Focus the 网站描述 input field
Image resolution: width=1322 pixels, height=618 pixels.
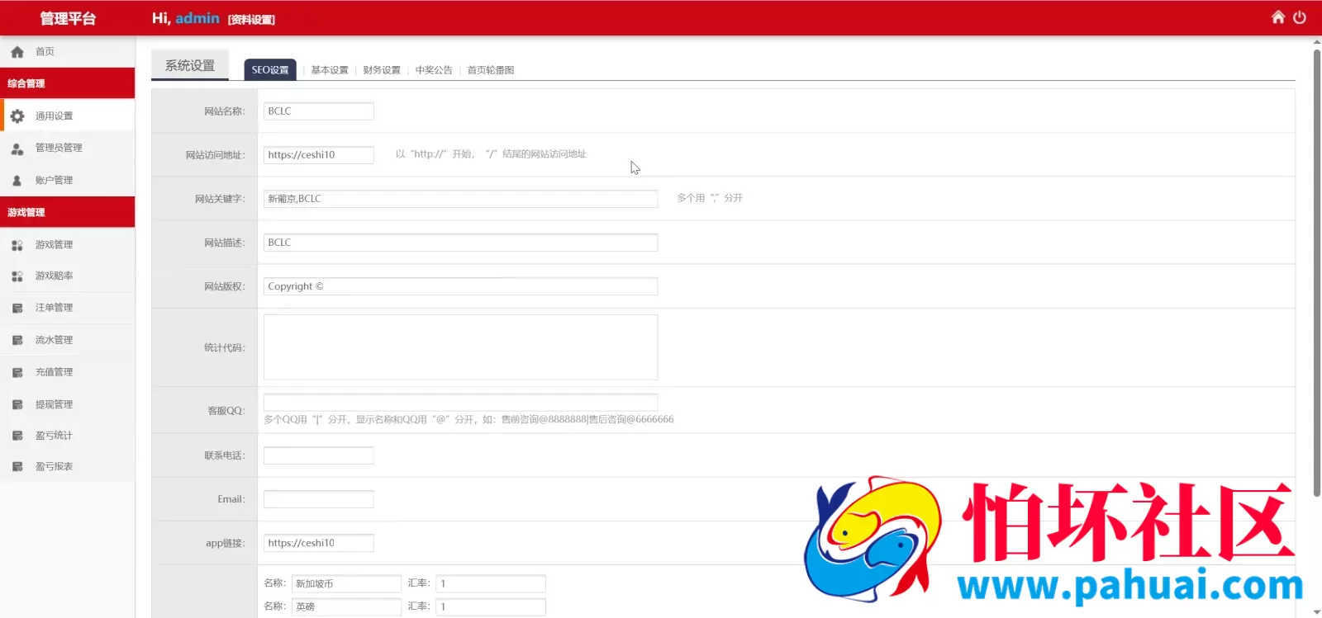tap(461, 243)
